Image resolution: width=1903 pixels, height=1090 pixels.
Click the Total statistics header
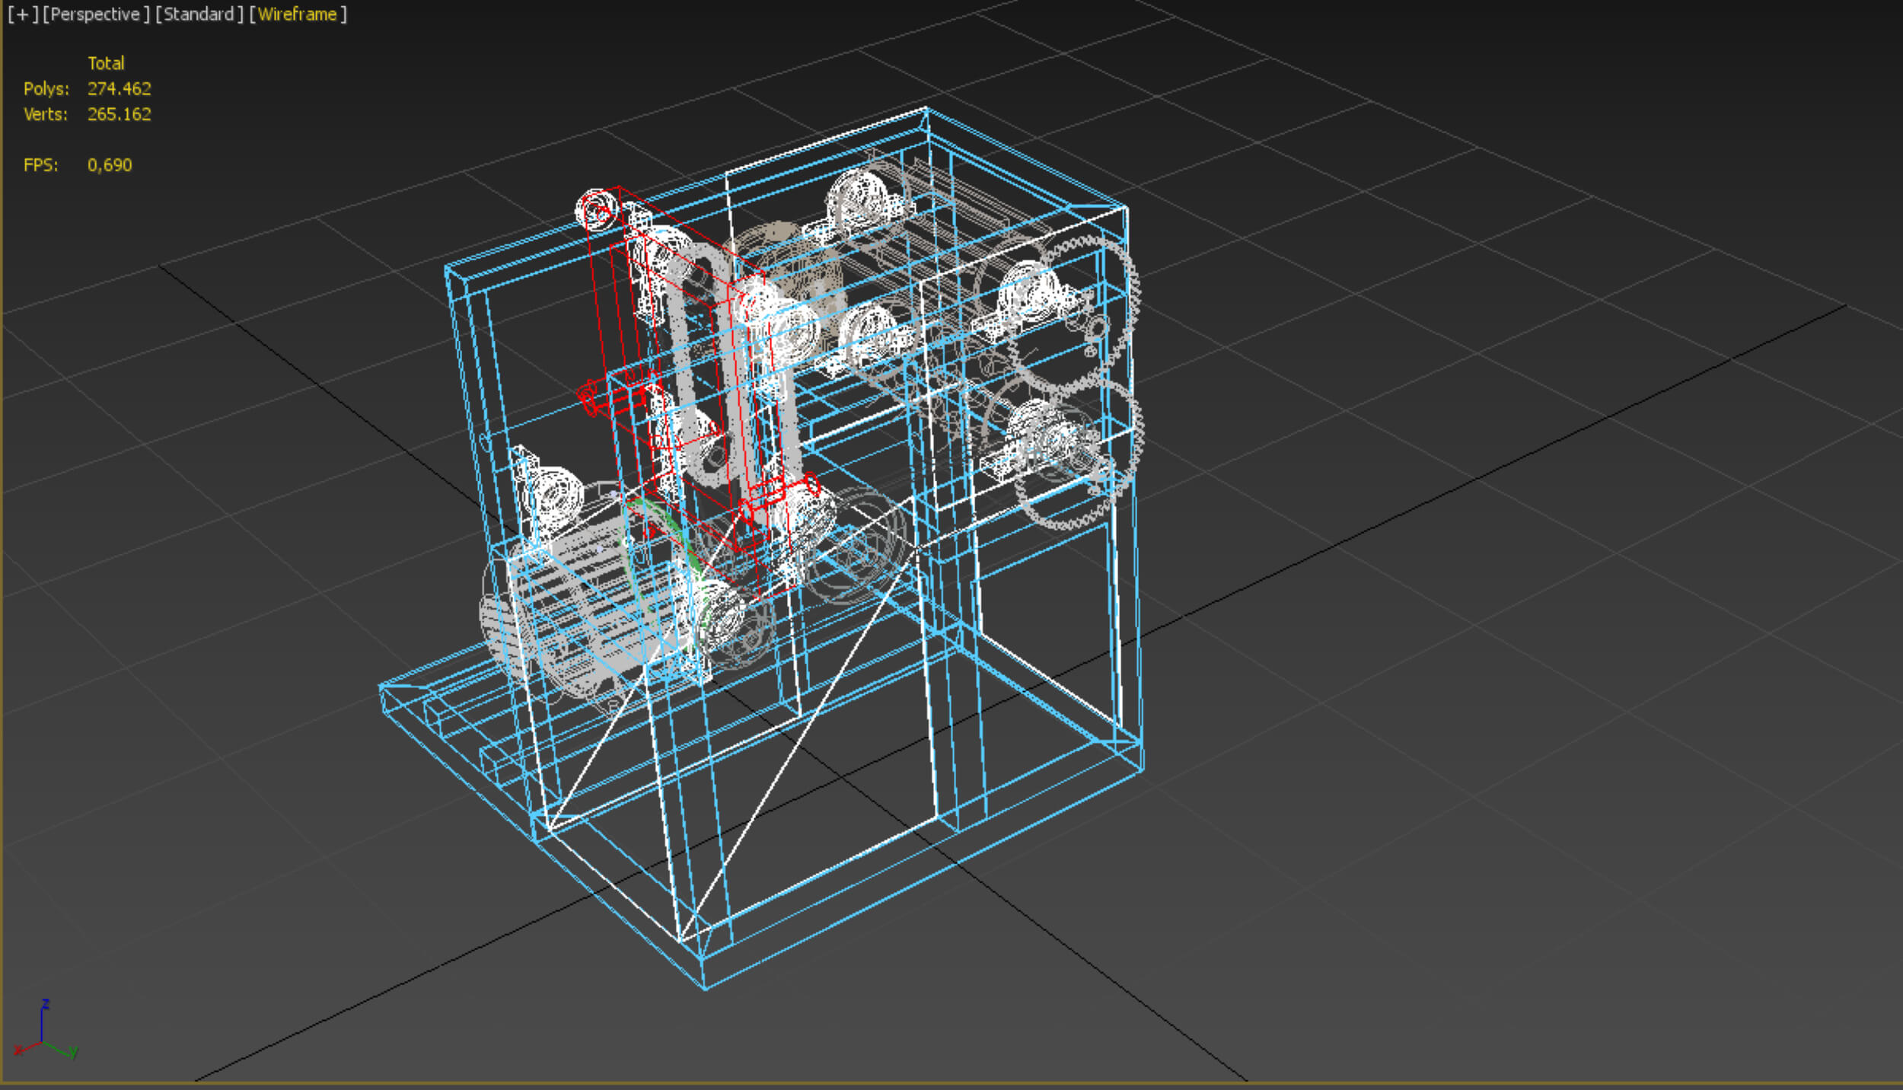pyautogui.click(x=106, y=63)
